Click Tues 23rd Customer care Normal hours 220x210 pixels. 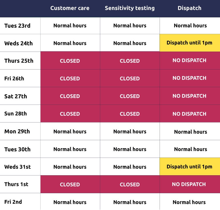(70, 26)
